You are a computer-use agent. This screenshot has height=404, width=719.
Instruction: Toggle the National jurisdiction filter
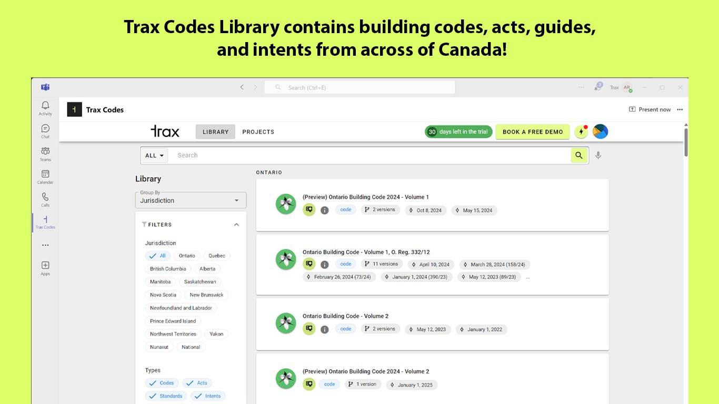pos(191,347)
